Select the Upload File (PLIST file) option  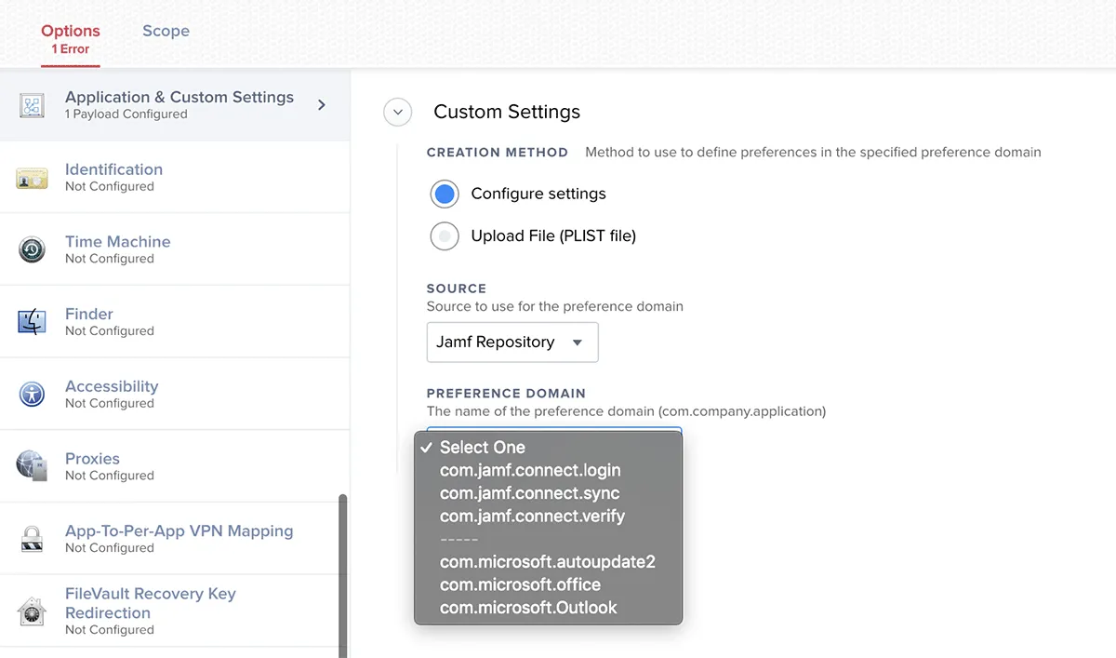[x=445, y=235]
